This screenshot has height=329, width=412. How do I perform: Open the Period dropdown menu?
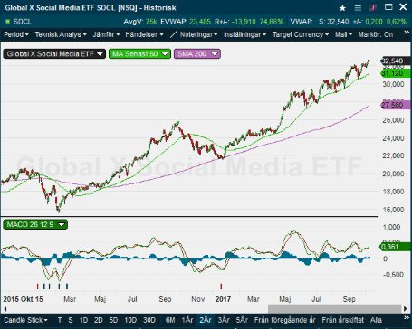16,34
